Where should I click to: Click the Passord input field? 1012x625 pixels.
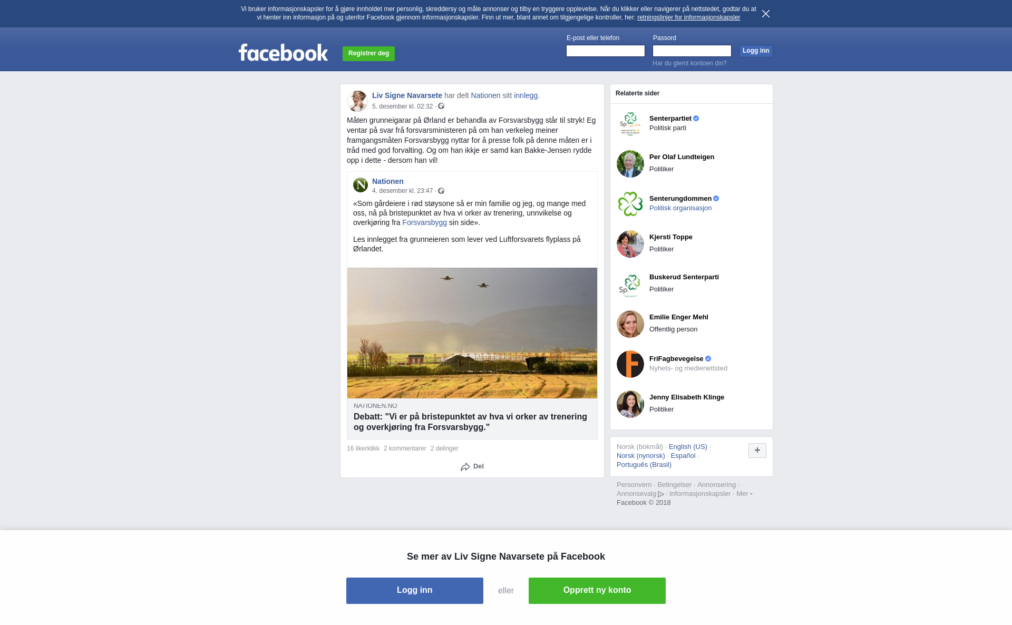[692, 51]
